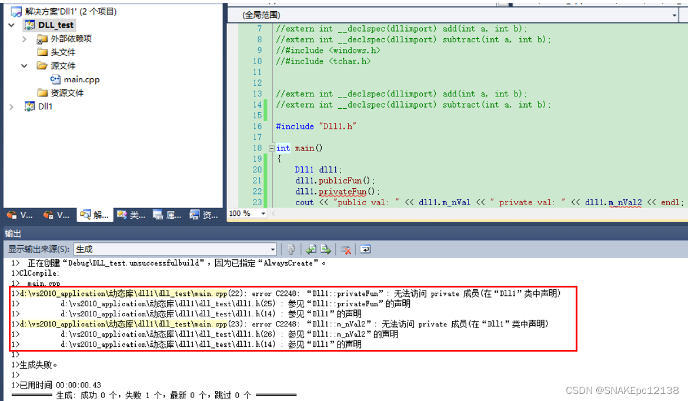
Task: Click the //#include <tchar.h> comment line
Action: [x=323, y=61]
